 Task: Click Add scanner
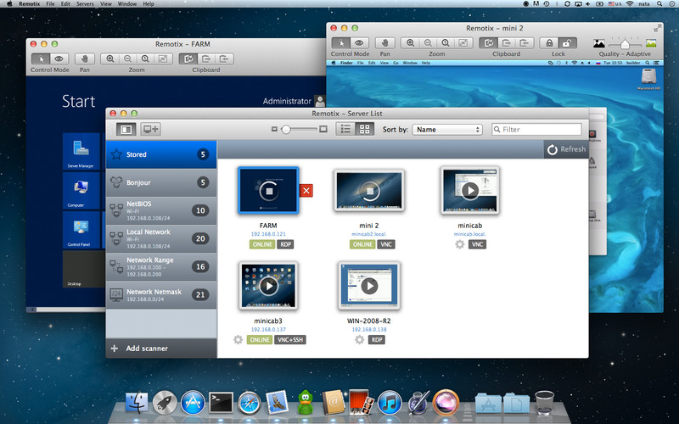pos(161,349)
